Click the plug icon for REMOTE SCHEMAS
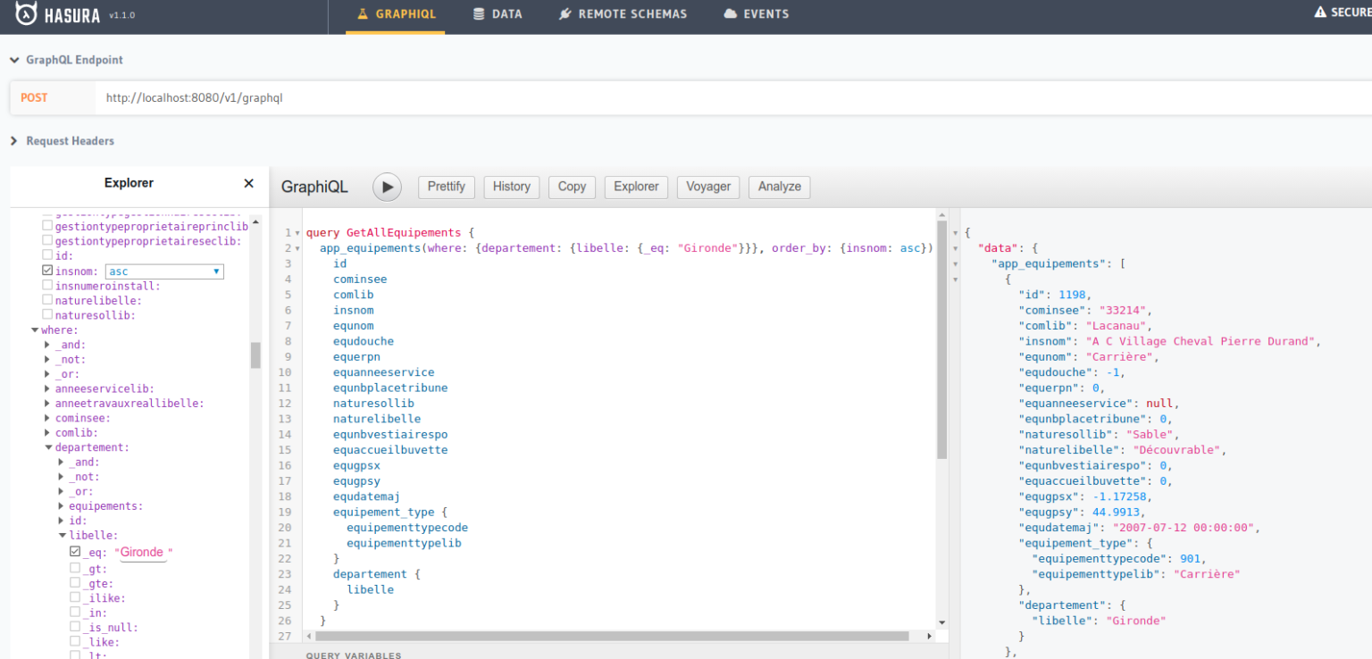 click(x=565, y=13)
